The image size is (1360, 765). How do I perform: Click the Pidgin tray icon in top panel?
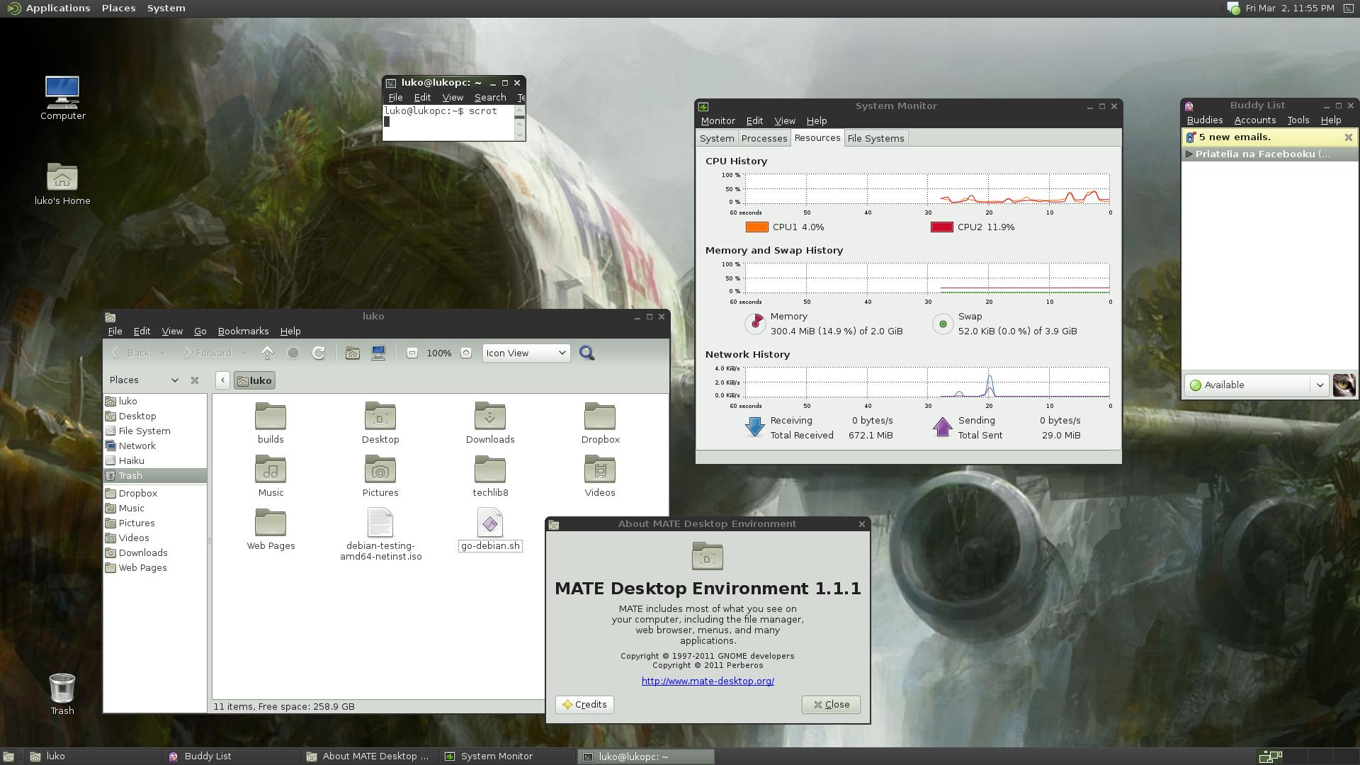pos(1233,8)
